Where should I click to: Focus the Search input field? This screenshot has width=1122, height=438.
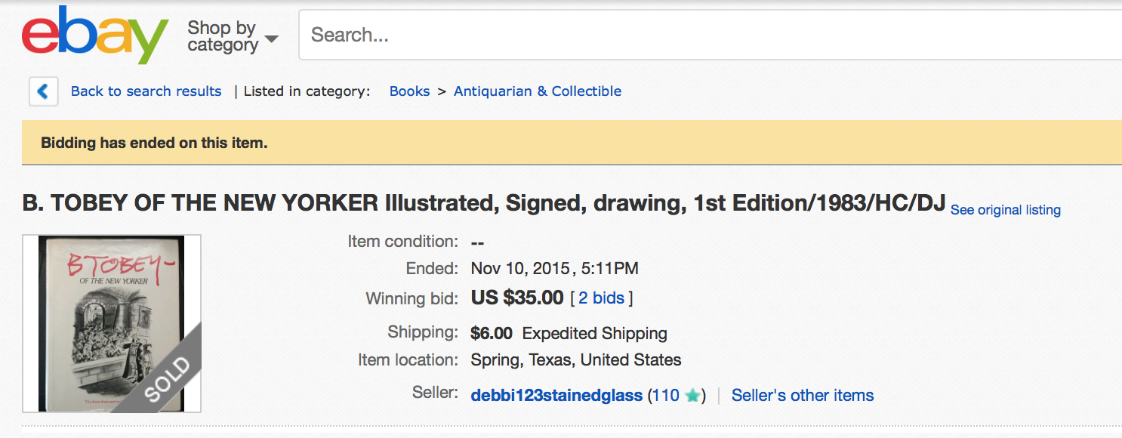(710, 35)
